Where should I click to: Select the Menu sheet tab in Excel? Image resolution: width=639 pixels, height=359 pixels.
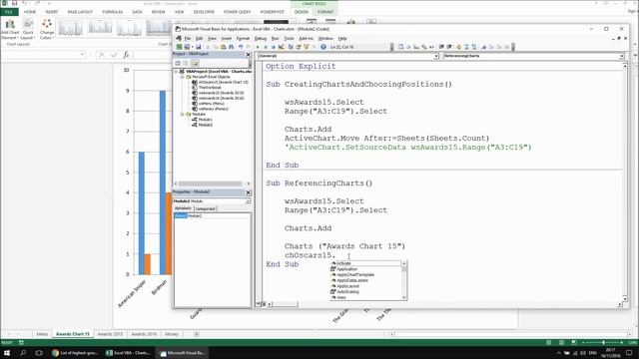click(x=42, y=334)
